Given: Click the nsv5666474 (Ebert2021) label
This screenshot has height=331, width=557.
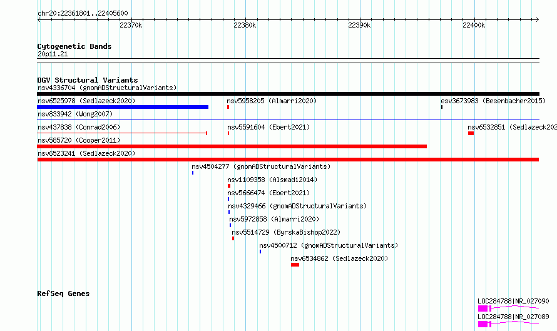Looking at the screenshot, I should click(268, 193).
